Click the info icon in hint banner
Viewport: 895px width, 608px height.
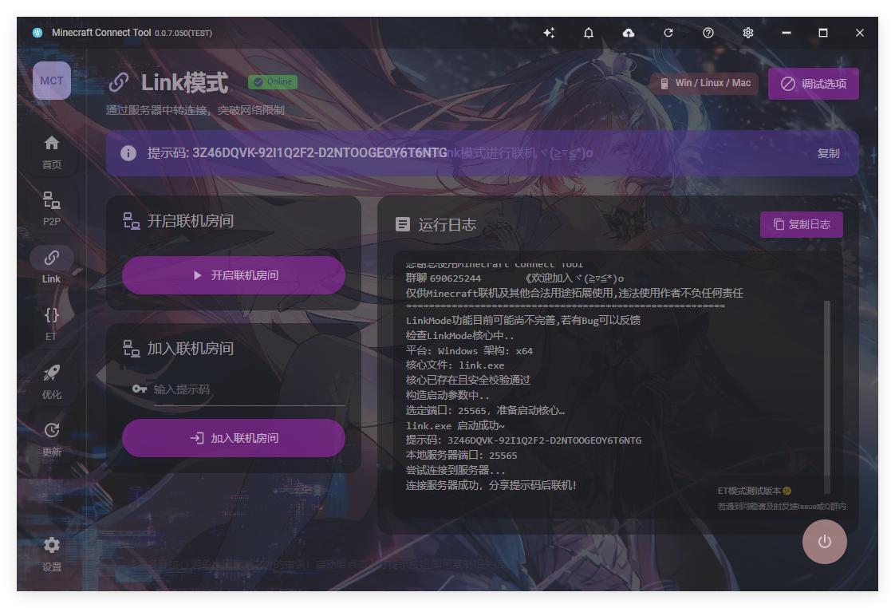(x=128, y=153)
